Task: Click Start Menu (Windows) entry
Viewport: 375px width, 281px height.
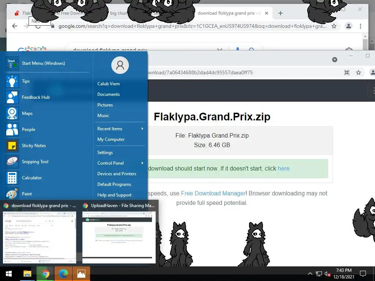Action: (x=47, y=63)
